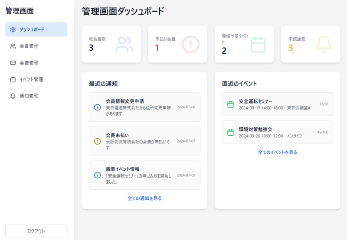Follow the 全てのイベントを見る link
The height and width of the screenshot is (240, 347).
coord(278,152)
